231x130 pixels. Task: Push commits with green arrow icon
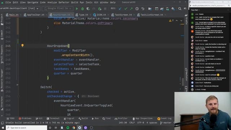[131, 9]
